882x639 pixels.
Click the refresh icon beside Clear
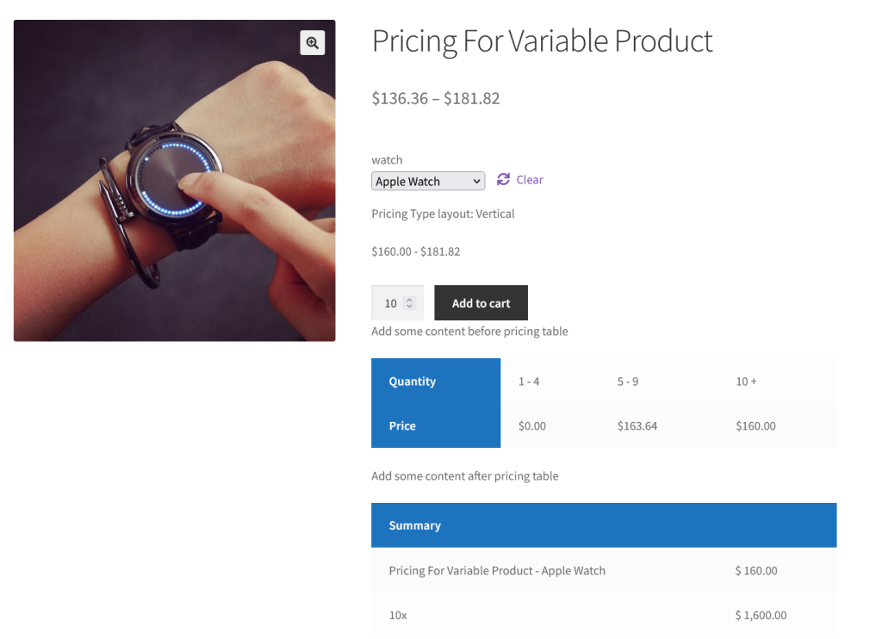pyautogui.click(x=504, y=179)
